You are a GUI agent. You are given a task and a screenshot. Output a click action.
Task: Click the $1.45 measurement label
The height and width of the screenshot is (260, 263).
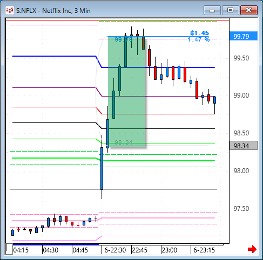[199, 33]
